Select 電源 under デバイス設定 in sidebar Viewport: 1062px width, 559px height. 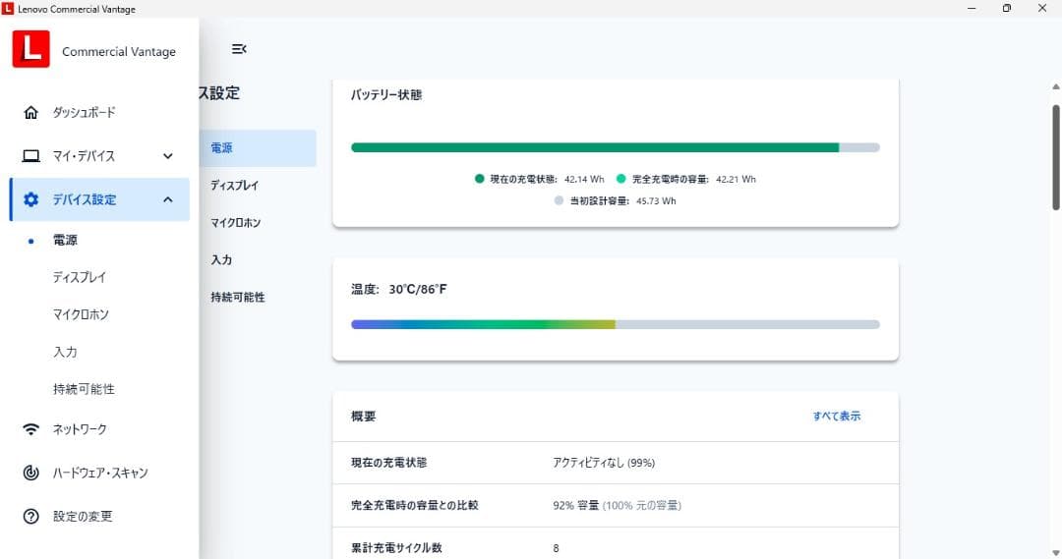65,241
